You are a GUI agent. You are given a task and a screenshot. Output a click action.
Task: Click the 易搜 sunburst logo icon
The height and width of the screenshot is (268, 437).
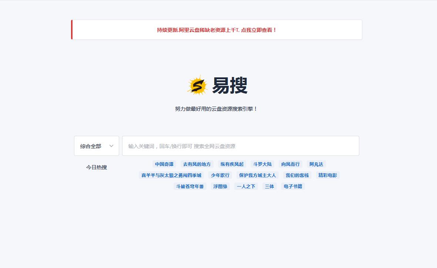click(x=197, y=86)
